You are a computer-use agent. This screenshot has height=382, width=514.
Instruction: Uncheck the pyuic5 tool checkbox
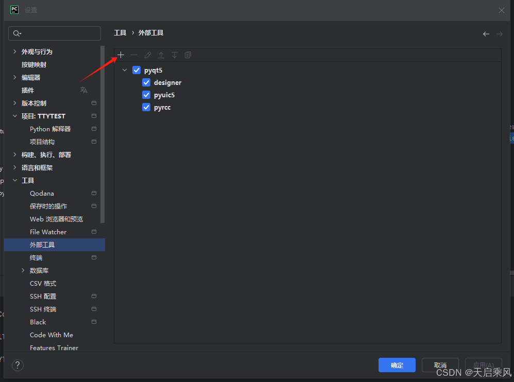point(146,95)
